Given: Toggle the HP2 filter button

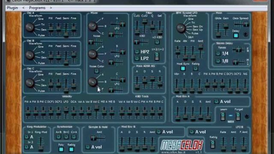Looking at the screenshot, I should 137,52.
